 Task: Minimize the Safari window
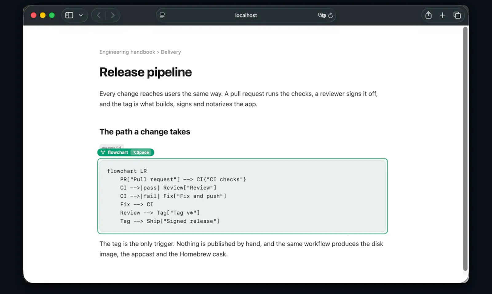click(43, 15)
